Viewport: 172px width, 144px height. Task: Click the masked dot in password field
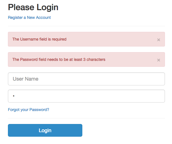coord(14,96)
